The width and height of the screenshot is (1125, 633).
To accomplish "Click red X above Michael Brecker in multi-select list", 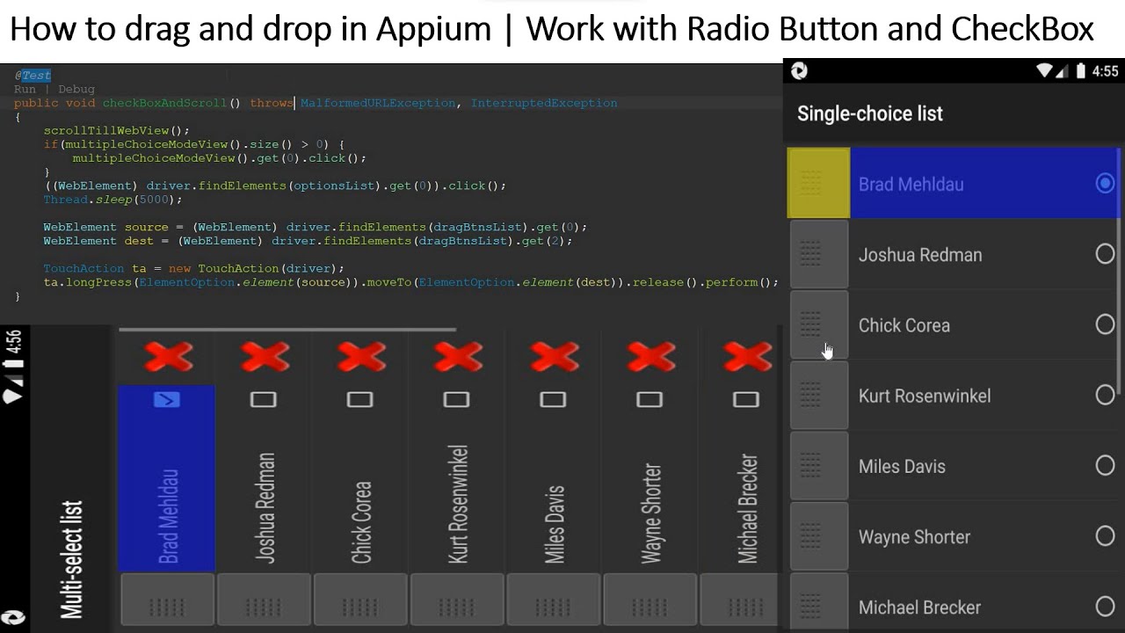I will coord(747,357).
